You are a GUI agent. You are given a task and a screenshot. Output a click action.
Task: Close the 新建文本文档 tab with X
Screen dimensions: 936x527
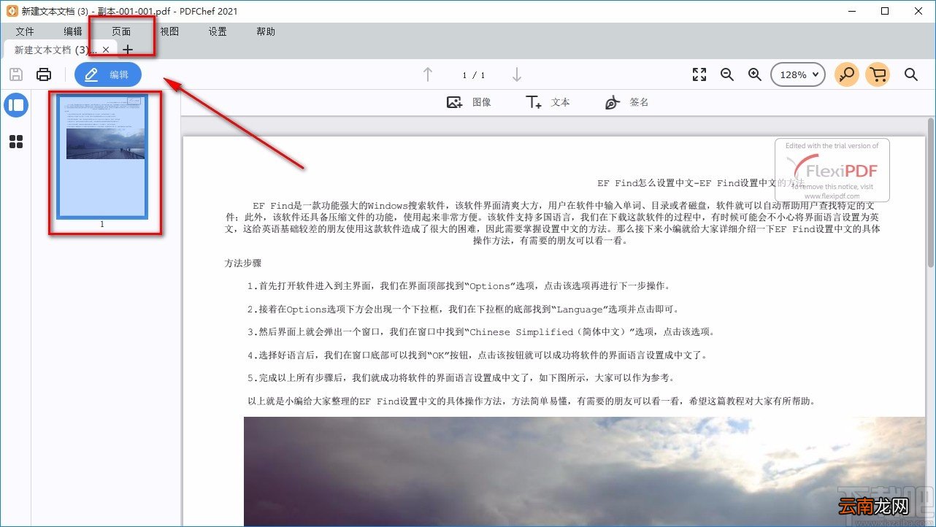106,50
